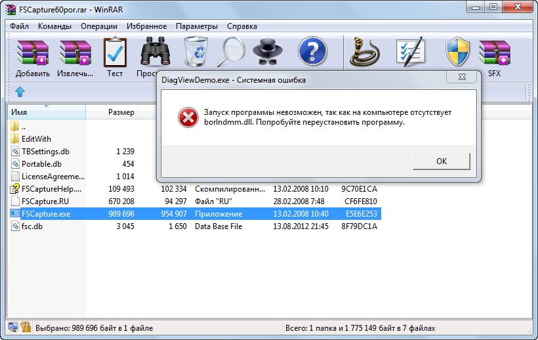Click the type cell Файл "RU"
538x340 pixels.
pos(213,202)
